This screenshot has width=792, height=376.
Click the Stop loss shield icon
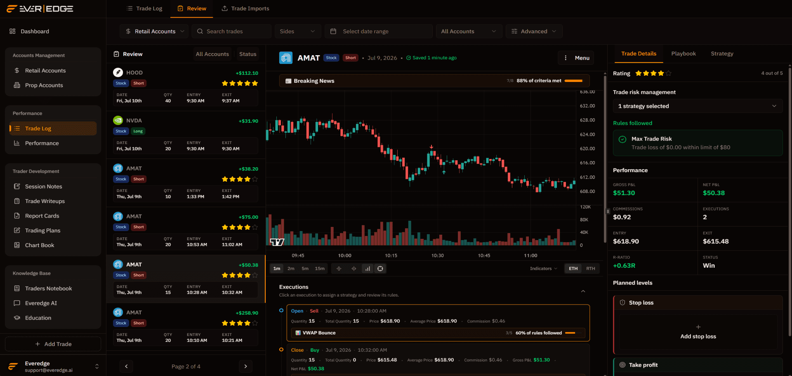coord(622,303)
